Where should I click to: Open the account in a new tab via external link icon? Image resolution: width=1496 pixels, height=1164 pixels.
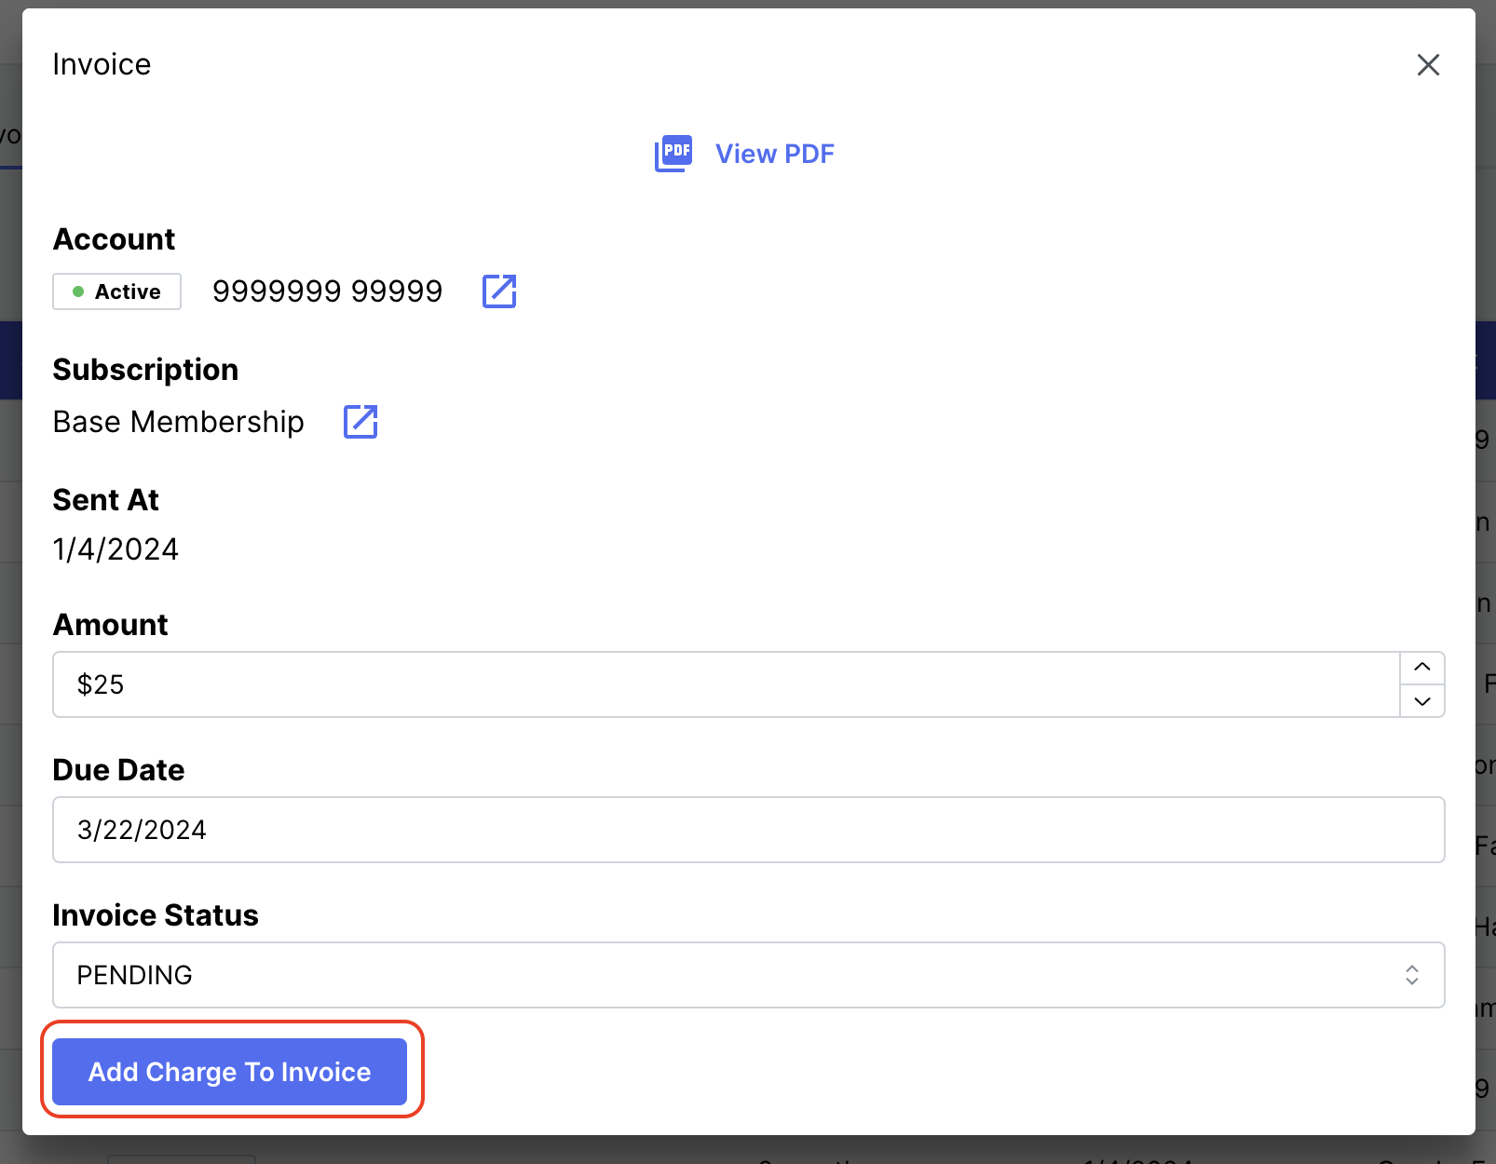point(499,291)
